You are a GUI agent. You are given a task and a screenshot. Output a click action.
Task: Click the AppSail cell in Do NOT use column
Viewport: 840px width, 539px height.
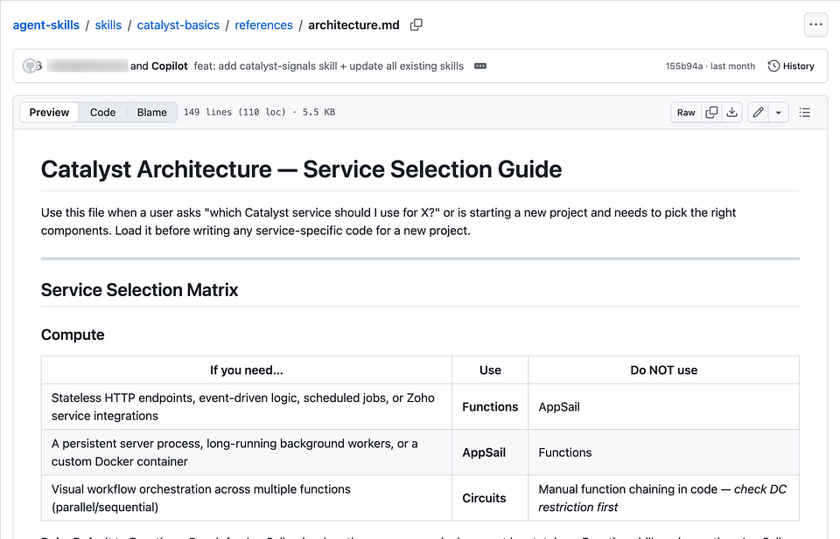point(664,407)
